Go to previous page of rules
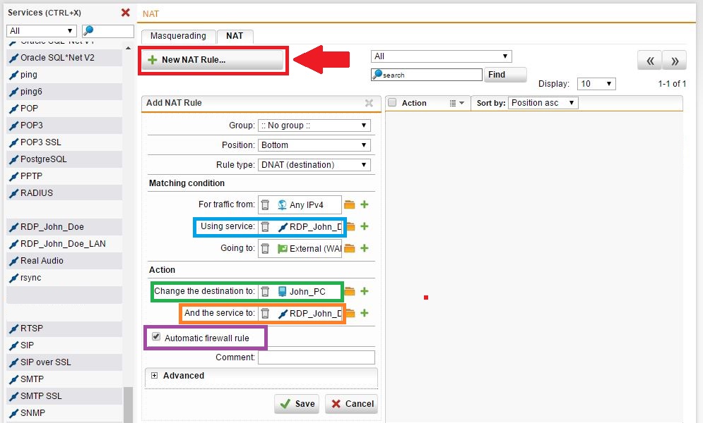Image resolution: width=703 pixels, height=423 pixels. coord(649,61)
